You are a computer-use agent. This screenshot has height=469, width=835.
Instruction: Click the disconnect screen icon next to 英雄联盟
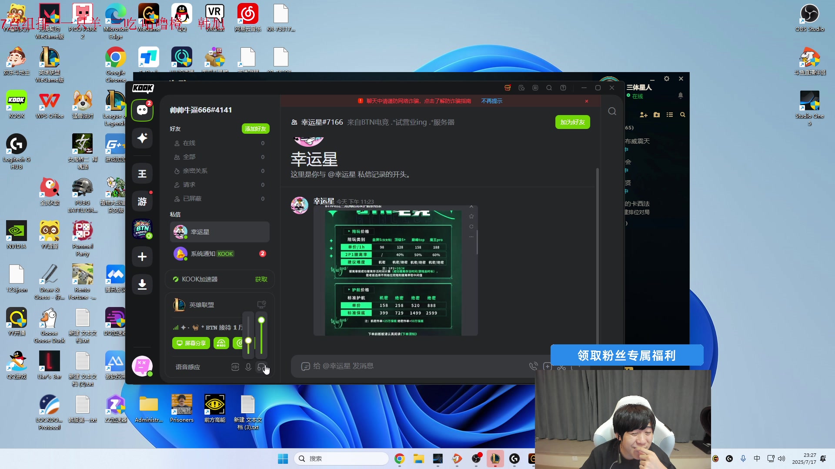pyautogui.click(x=261, y=304)
